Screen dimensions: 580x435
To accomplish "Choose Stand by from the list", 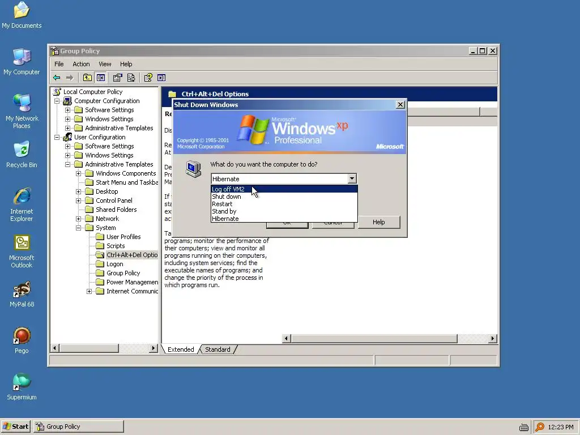I will 284,211.
